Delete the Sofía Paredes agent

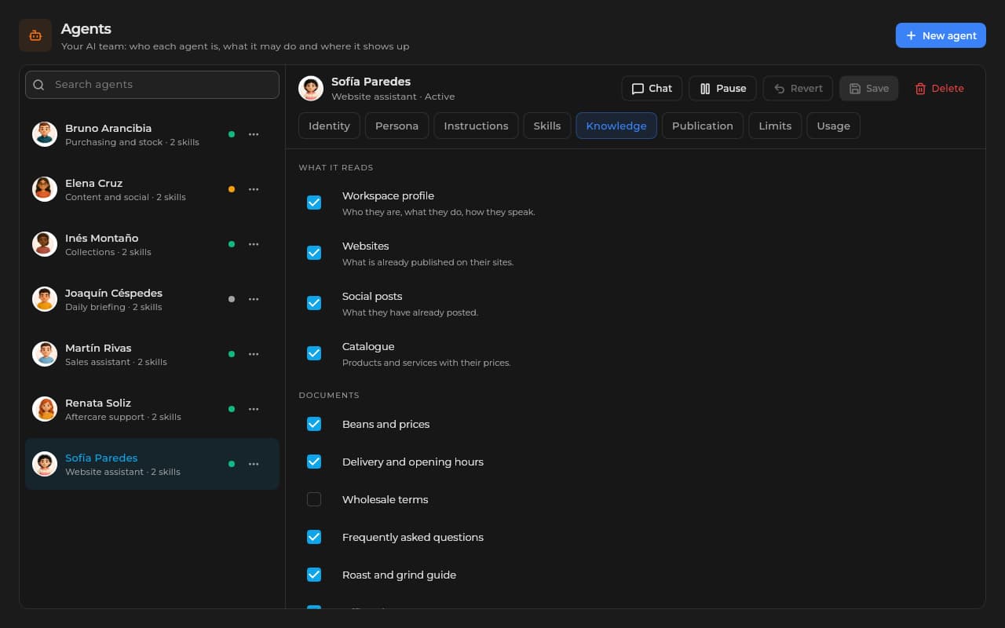pos(939,89)
